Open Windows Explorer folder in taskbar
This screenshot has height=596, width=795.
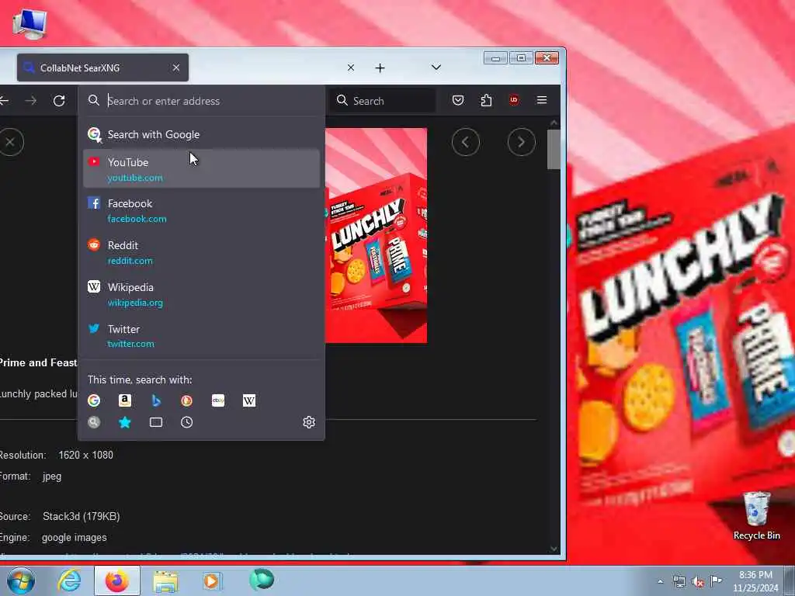click(x=165, y=580)
